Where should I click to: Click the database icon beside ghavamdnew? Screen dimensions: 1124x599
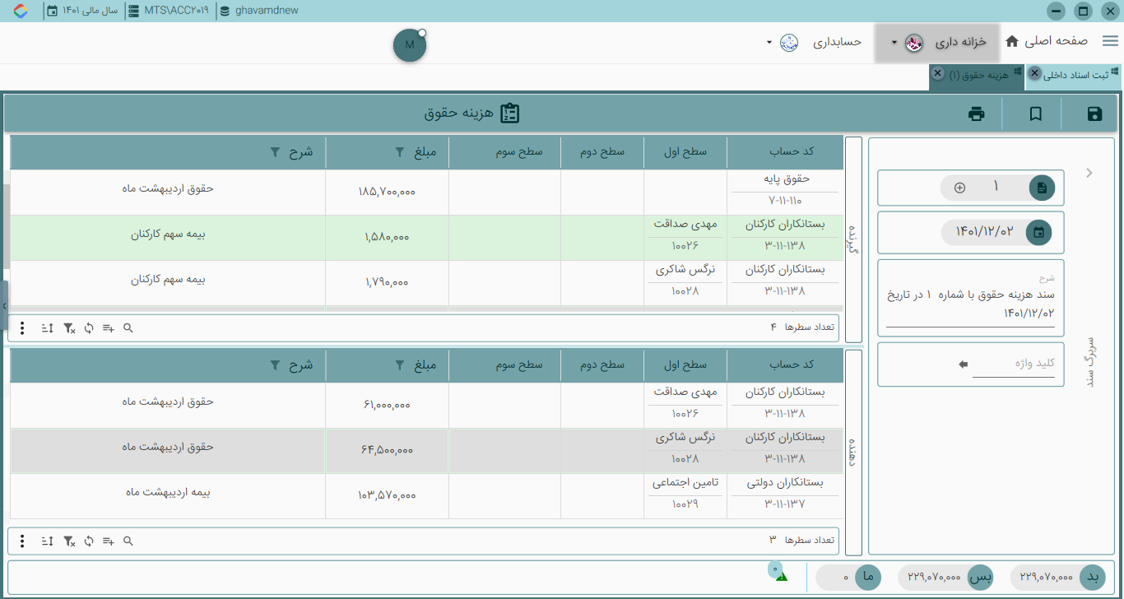[225, 12]
